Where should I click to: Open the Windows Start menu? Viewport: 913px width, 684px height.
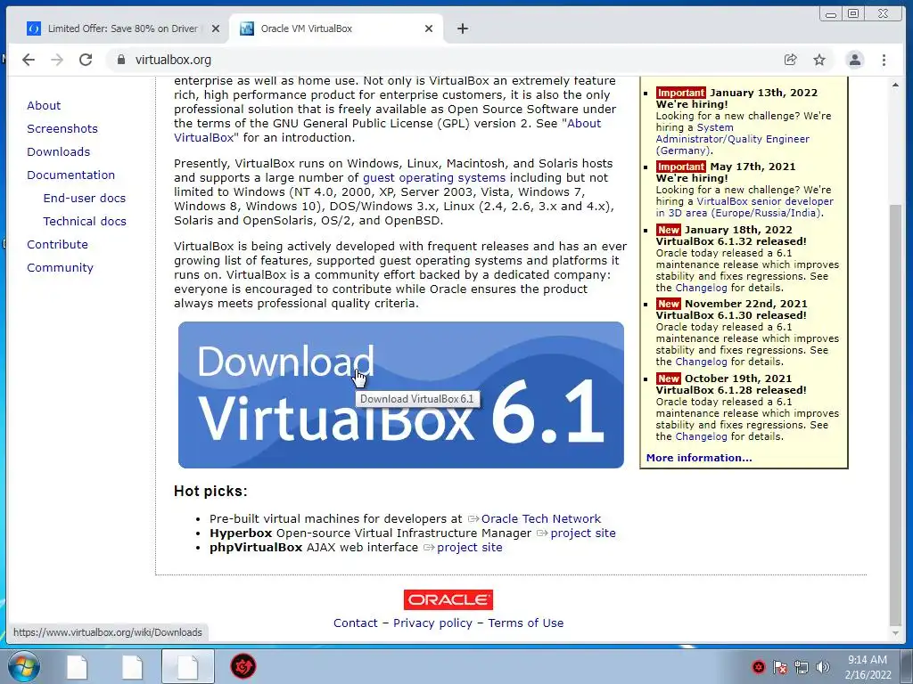(x=23, y=666)
